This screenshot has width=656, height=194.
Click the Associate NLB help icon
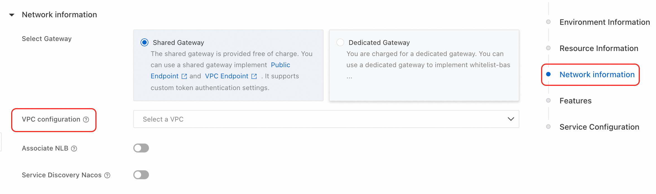click(x=74, y=149)
